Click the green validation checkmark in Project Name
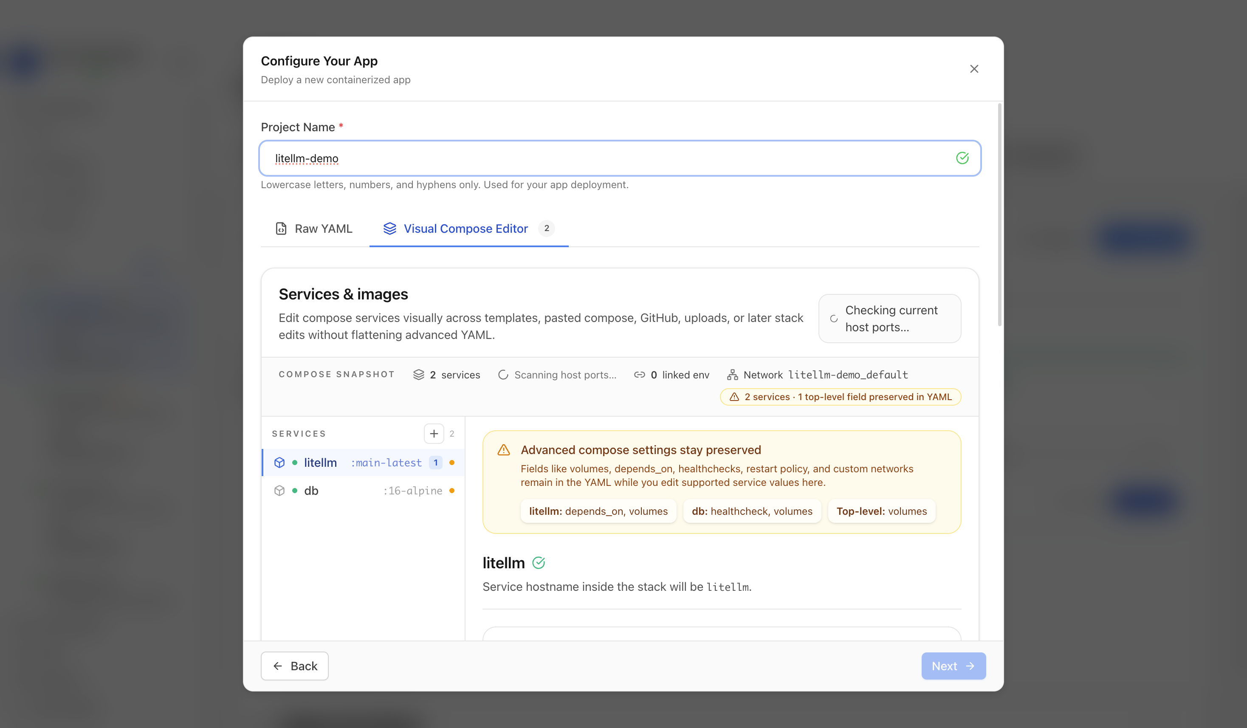The height and width of the screenshot is (728, 1247). coord(962,158)
